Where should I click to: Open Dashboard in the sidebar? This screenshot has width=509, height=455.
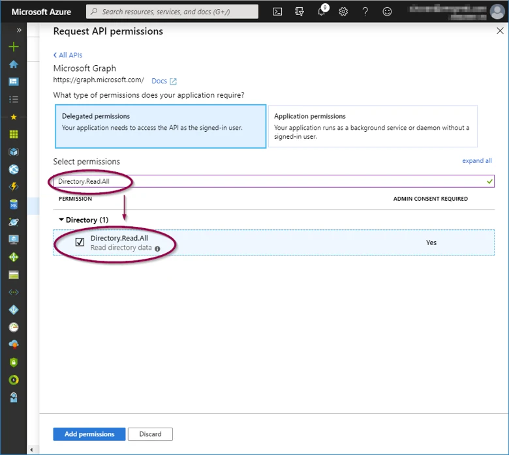click(14, 81)
